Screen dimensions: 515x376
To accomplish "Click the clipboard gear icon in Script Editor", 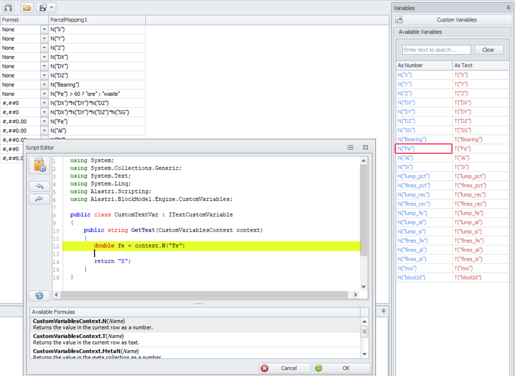I will pyautogui.click(x=39, y=165).
